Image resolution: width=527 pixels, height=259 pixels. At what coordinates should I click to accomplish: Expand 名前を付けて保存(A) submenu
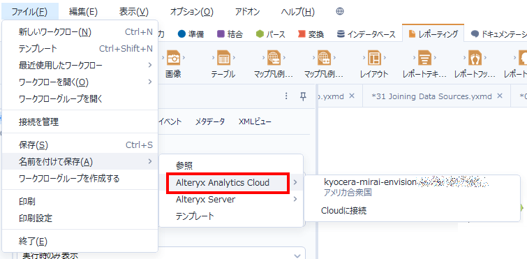[80, 162]
